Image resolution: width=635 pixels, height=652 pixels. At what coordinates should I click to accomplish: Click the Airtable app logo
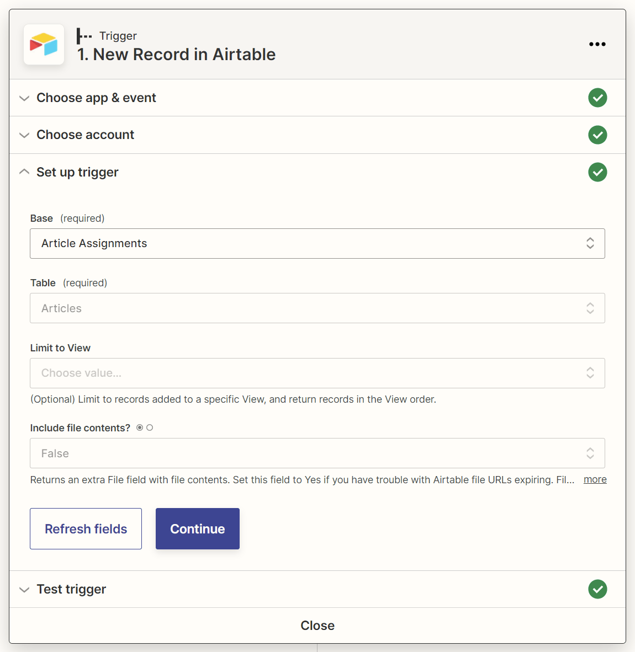(44, 45)
